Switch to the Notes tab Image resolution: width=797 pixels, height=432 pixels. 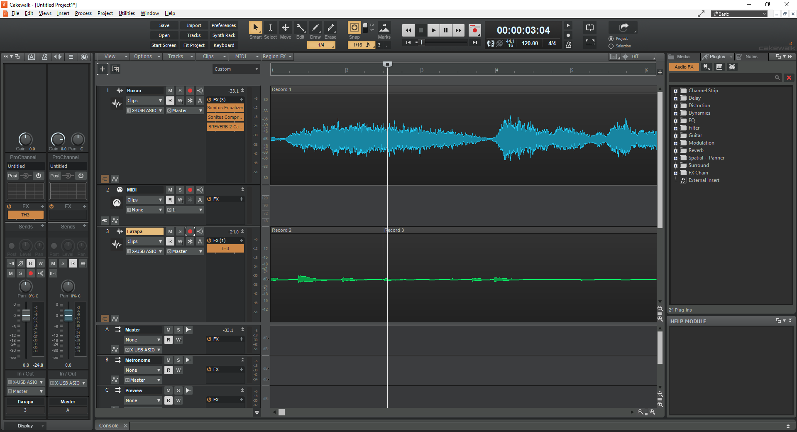[751, 56]
